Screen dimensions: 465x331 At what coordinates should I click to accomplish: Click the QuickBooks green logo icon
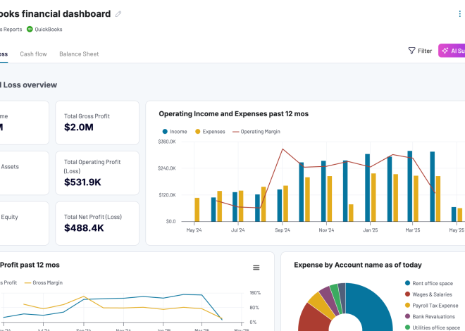point(30,29)
